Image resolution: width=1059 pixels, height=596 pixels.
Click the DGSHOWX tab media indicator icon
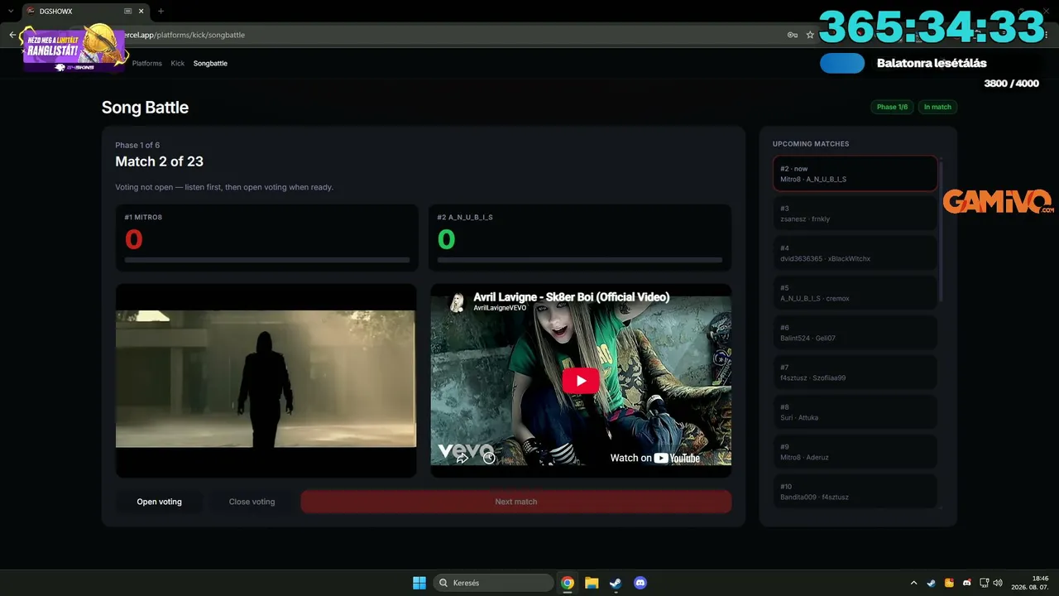point(128,12)
